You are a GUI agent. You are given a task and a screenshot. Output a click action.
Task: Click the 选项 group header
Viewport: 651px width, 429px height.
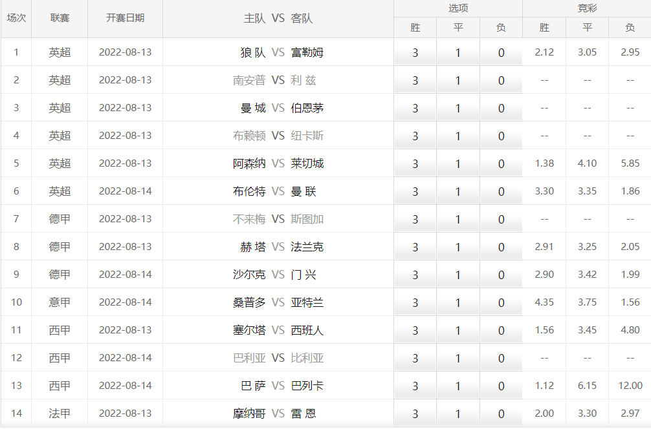click(x=458, y=8)
